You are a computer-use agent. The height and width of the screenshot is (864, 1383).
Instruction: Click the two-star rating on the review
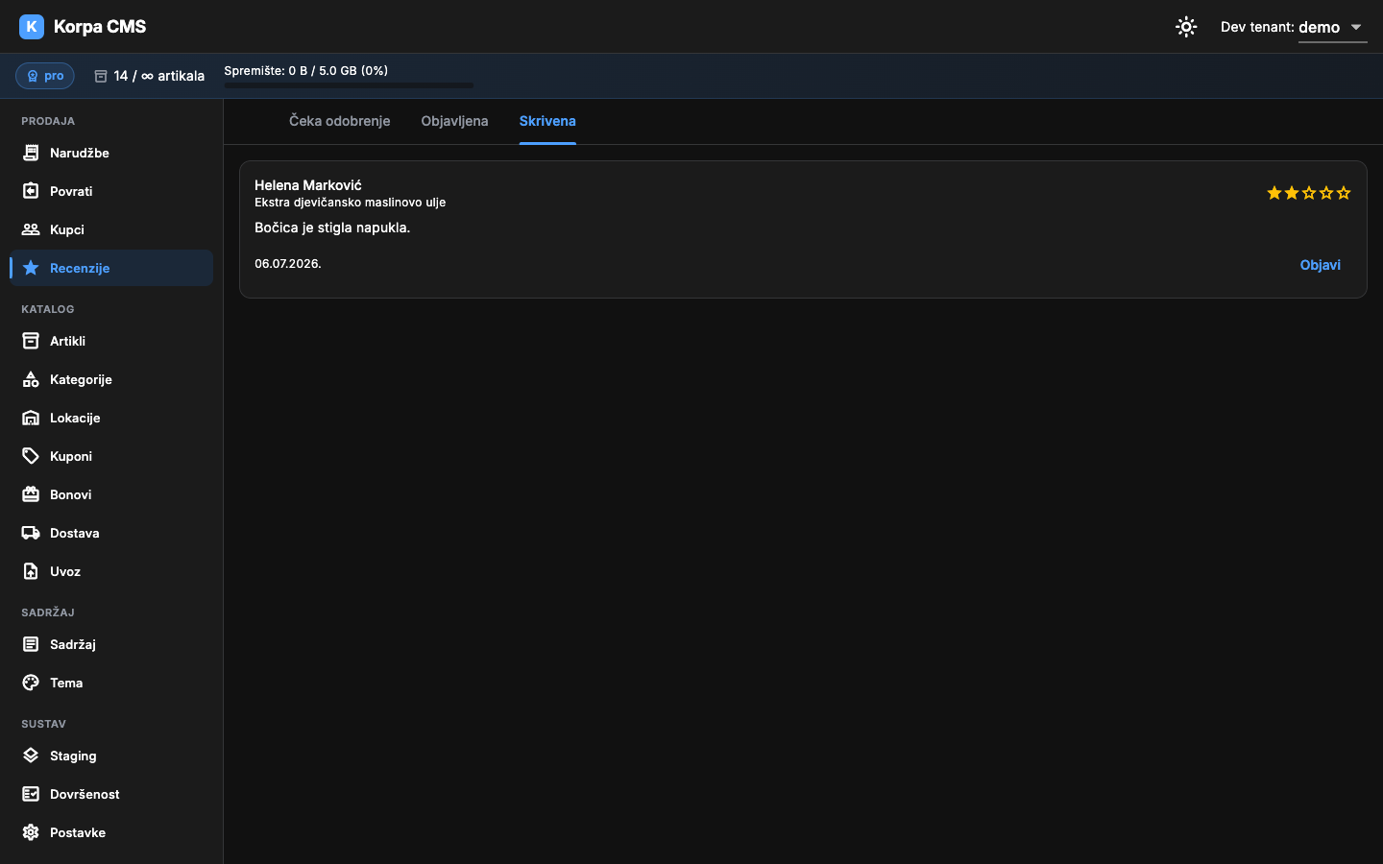1308,193
